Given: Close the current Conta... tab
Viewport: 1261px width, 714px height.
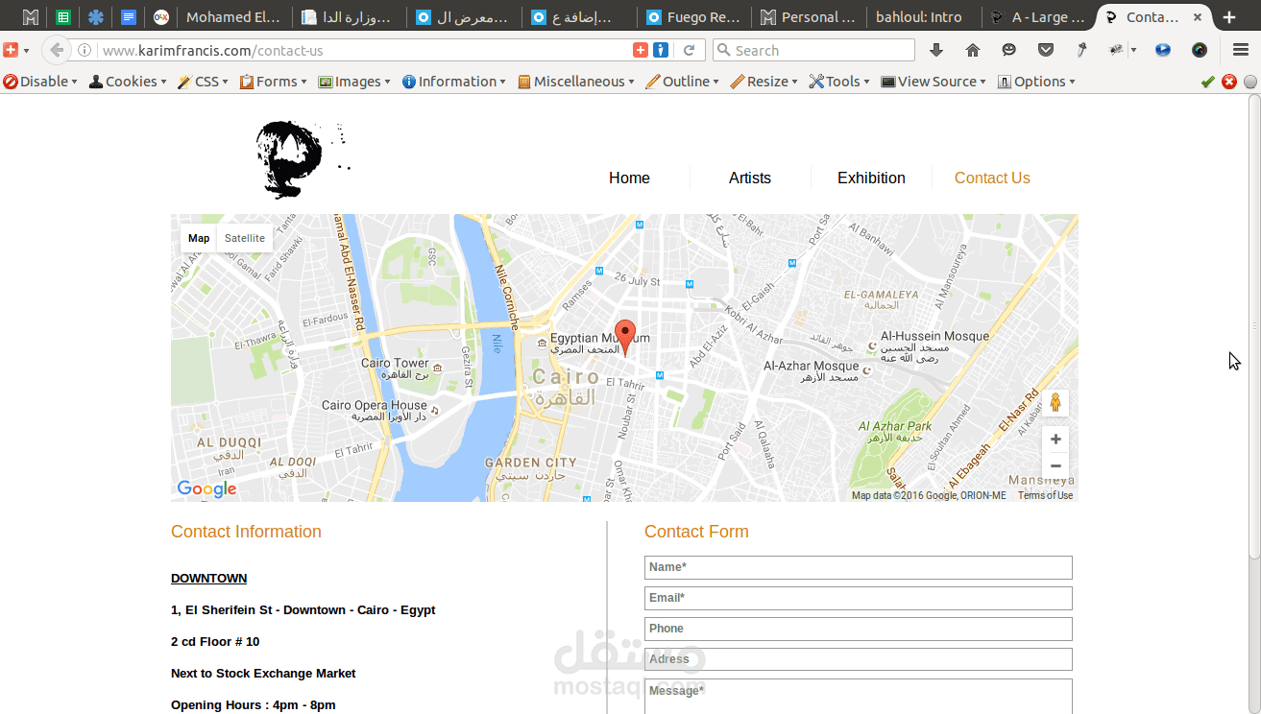Looking at the screenshot, I should [x=1199, y=17].
